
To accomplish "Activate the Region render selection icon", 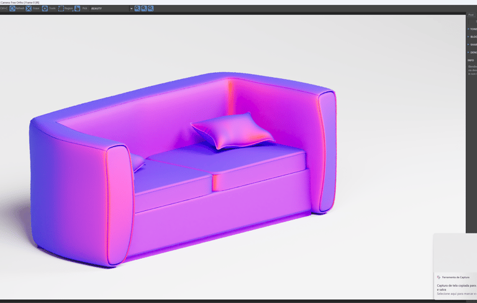I will 61,9.
